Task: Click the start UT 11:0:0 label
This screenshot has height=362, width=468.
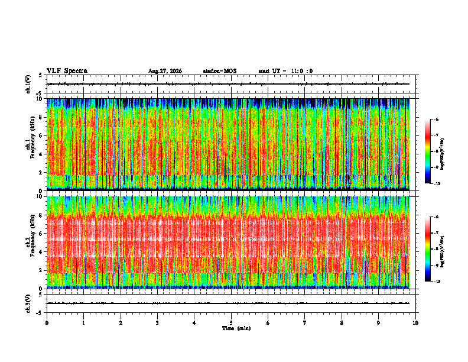Action: pyautogui.click(x=285, y=71)
